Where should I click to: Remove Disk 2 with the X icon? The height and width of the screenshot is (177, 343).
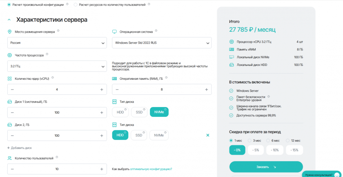pos(207,135)
